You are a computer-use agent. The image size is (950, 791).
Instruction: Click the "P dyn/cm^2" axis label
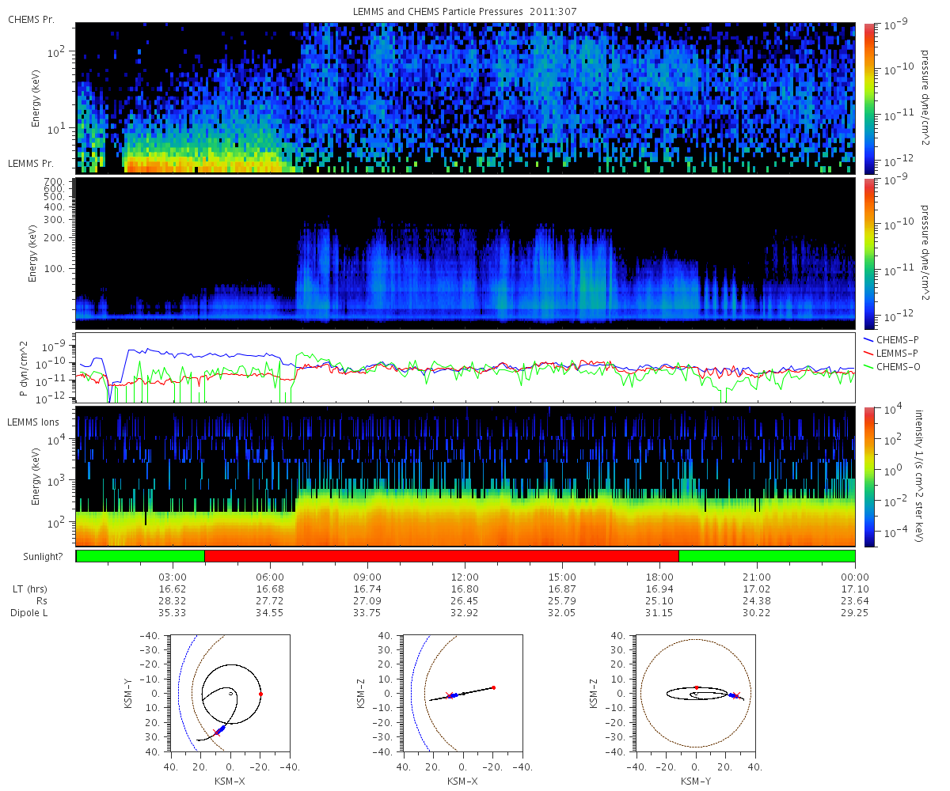pyautogui.click(x=24, y=368)
